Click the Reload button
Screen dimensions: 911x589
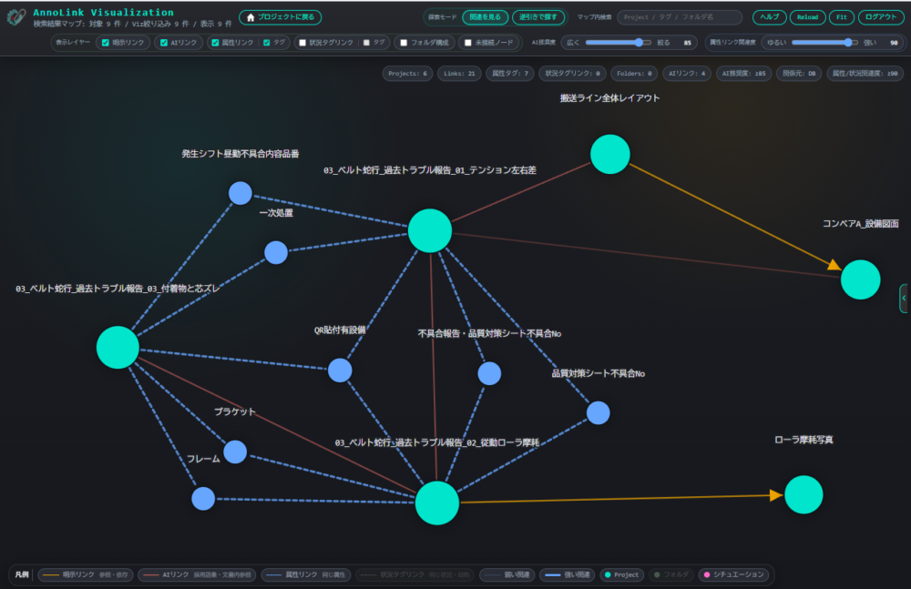(x=807, y=17)
